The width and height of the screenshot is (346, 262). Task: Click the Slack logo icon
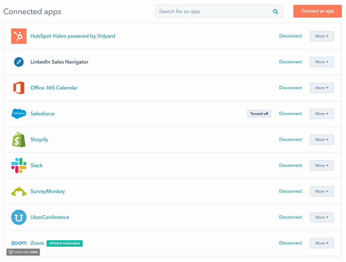pyautogui.click(x=19, y=166)
